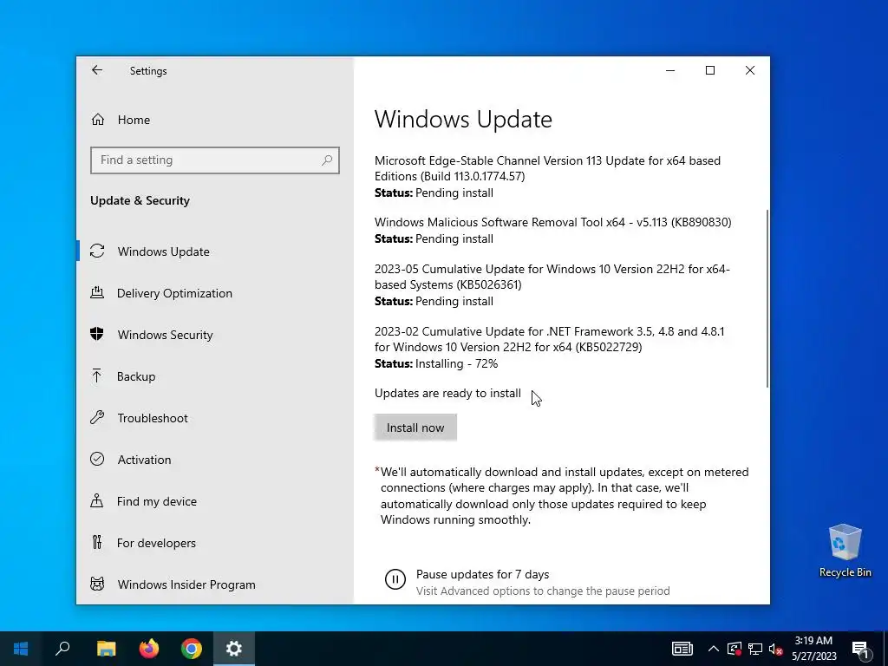Click the Malicious Software Removal Tool entry
This screenshot has height=666, width=888.
(x=552, y=230)
